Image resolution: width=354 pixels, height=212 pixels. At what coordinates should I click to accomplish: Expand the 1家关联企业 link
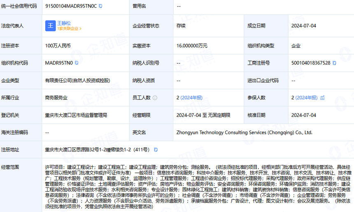[69, 29]
